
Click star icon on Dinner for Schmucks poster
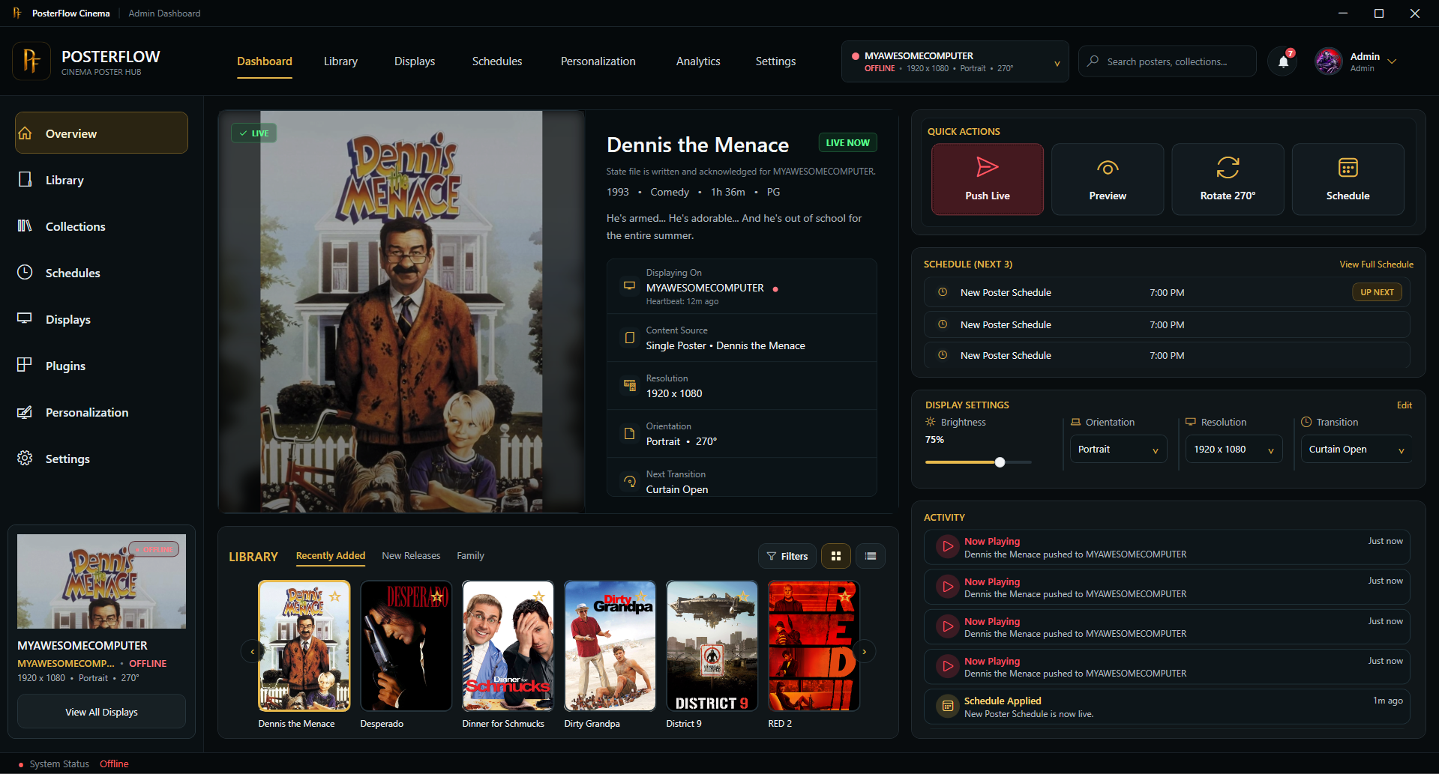tap(538, 596)
